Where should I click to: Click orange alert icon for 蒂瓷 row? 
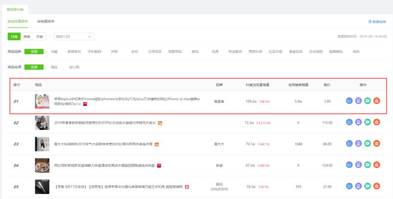pos(377,165)
